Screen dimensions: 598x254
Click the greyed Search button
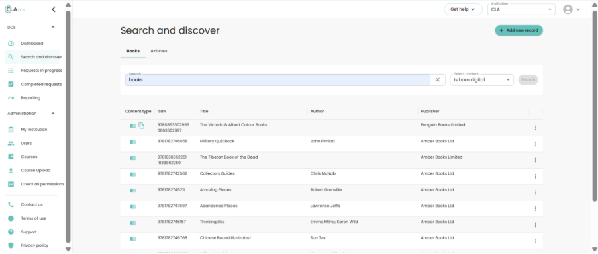[528, 80]
